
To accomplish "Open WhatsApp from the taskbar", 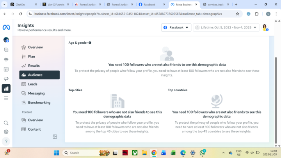I will coord(202,153).
